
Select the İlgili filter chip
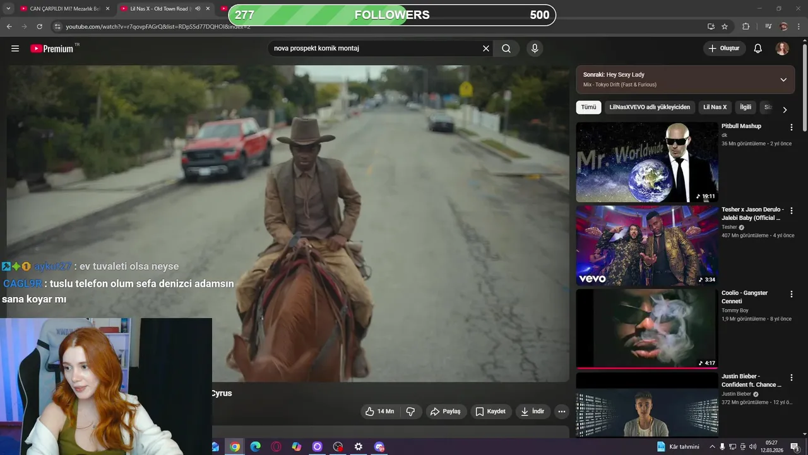click(x=746, y=107)
